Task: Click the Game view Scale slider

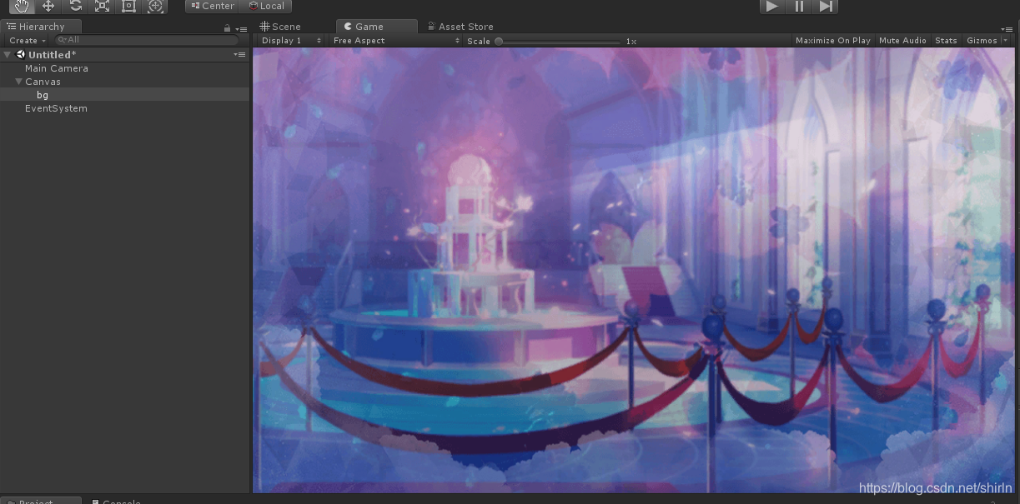Action: [x=558, y=41]
